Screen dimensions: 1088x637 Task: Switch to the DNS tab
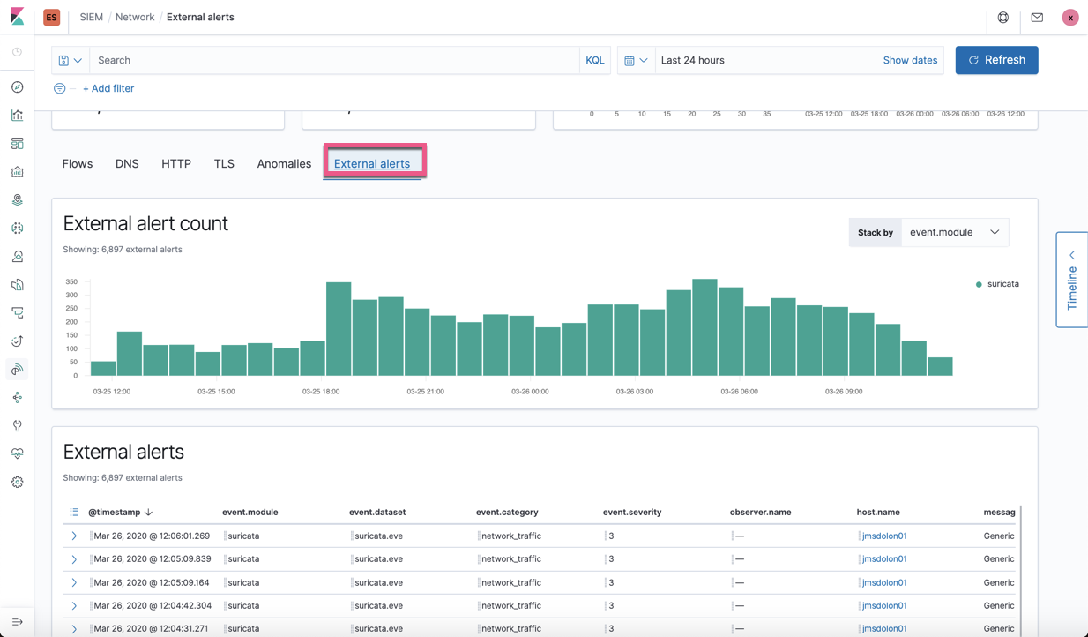pos(127,163)
